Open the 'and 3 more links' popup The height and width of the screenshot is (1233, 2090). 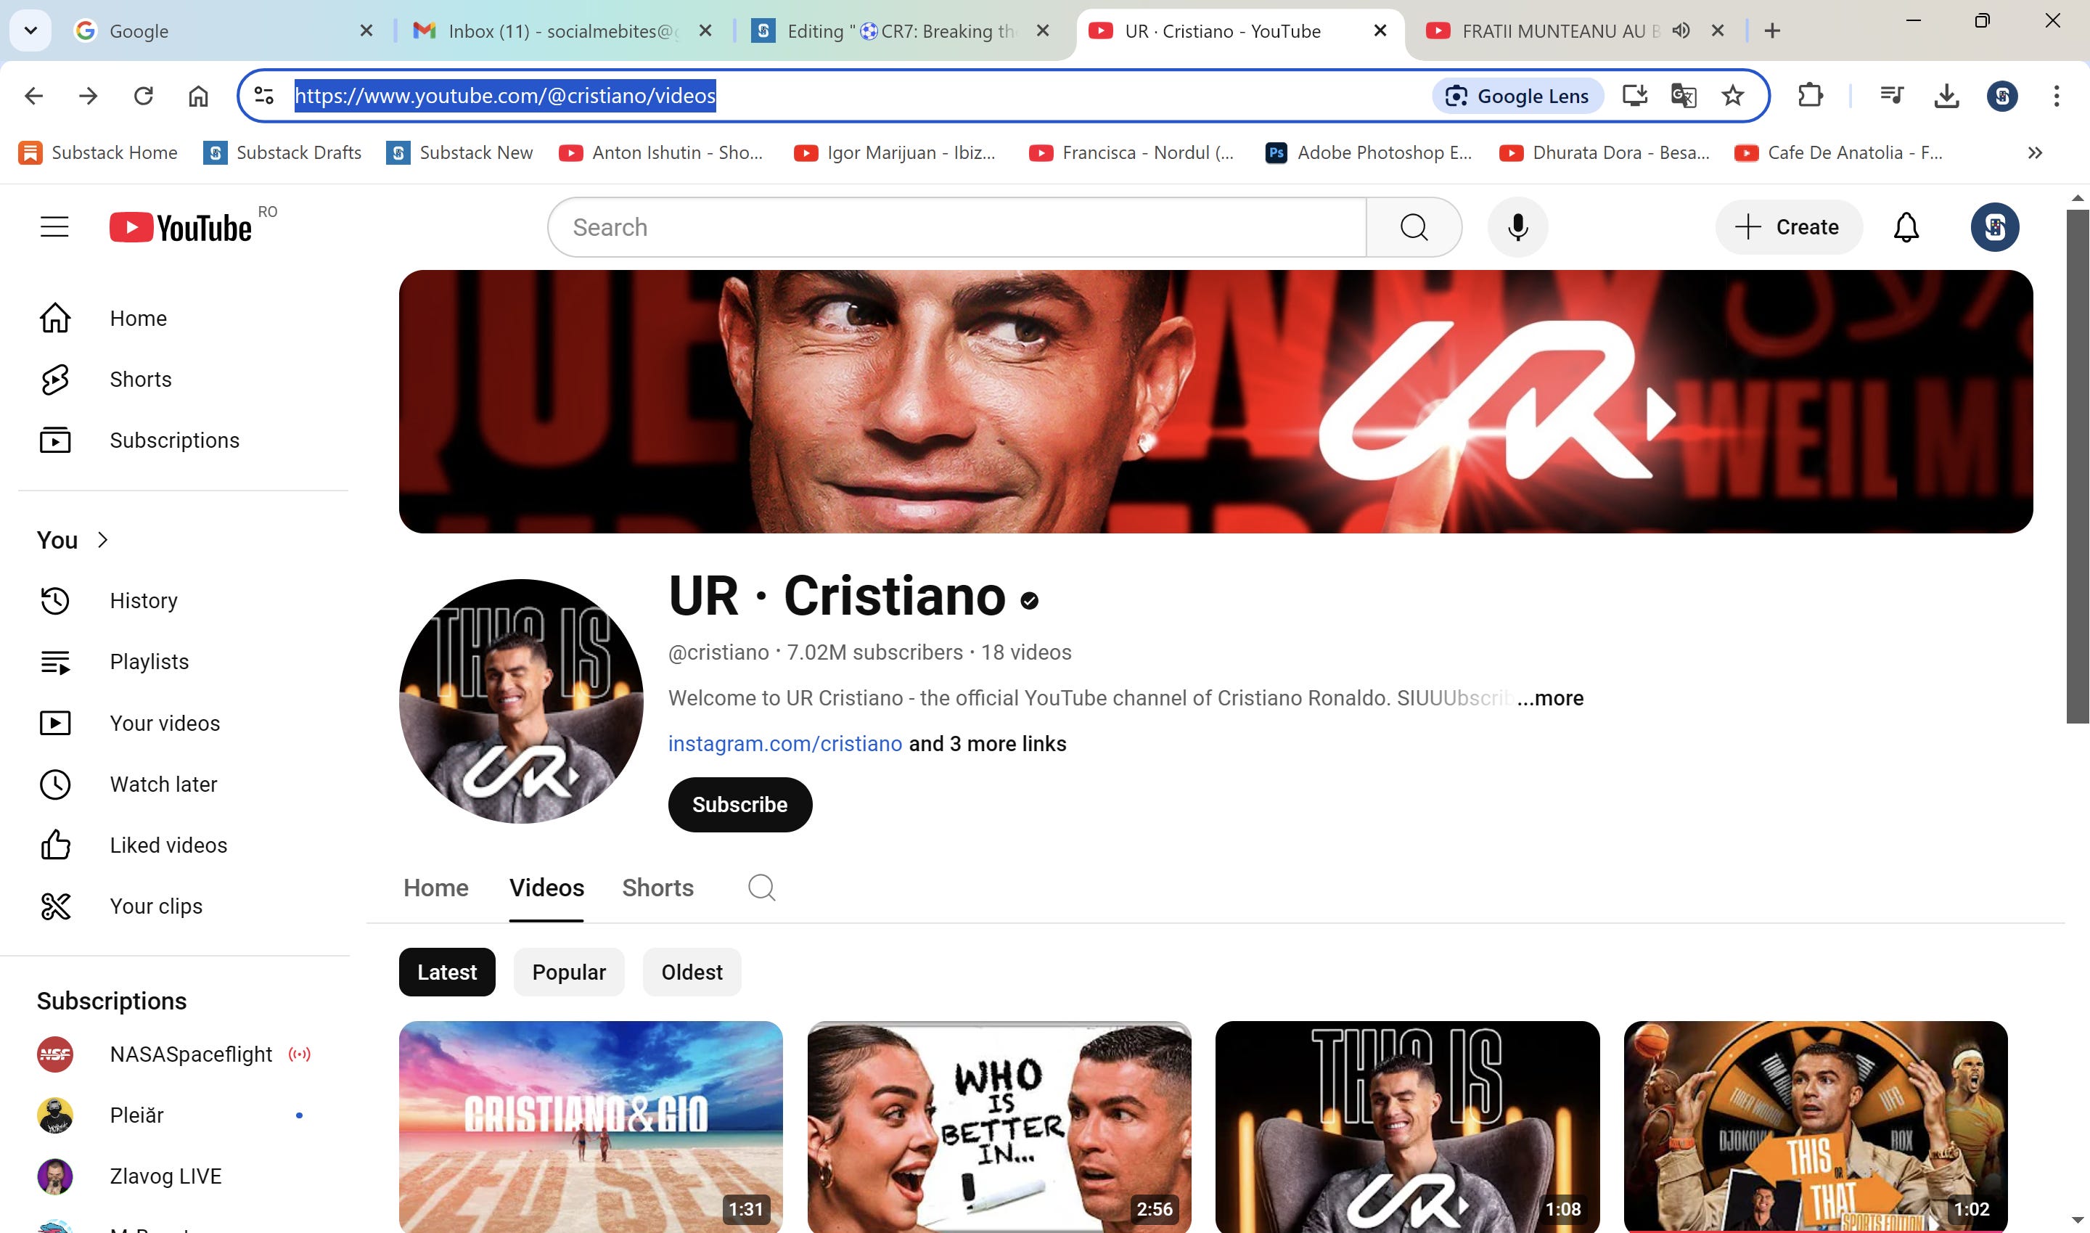pos(988,744)
